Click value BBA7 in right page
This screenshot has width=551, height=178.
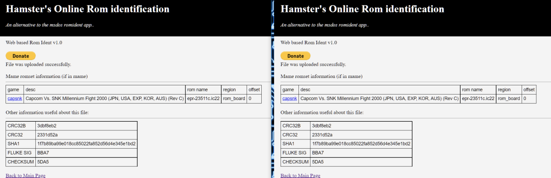(361, 153)
